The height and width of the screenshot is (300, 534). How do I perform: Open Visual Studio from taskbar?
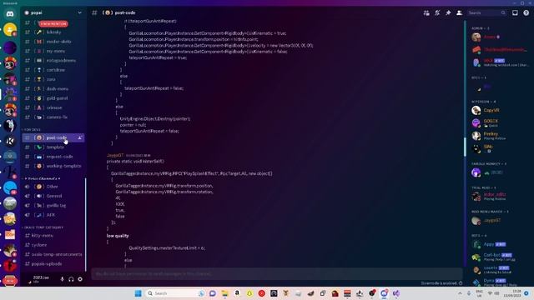click(396, 293)
